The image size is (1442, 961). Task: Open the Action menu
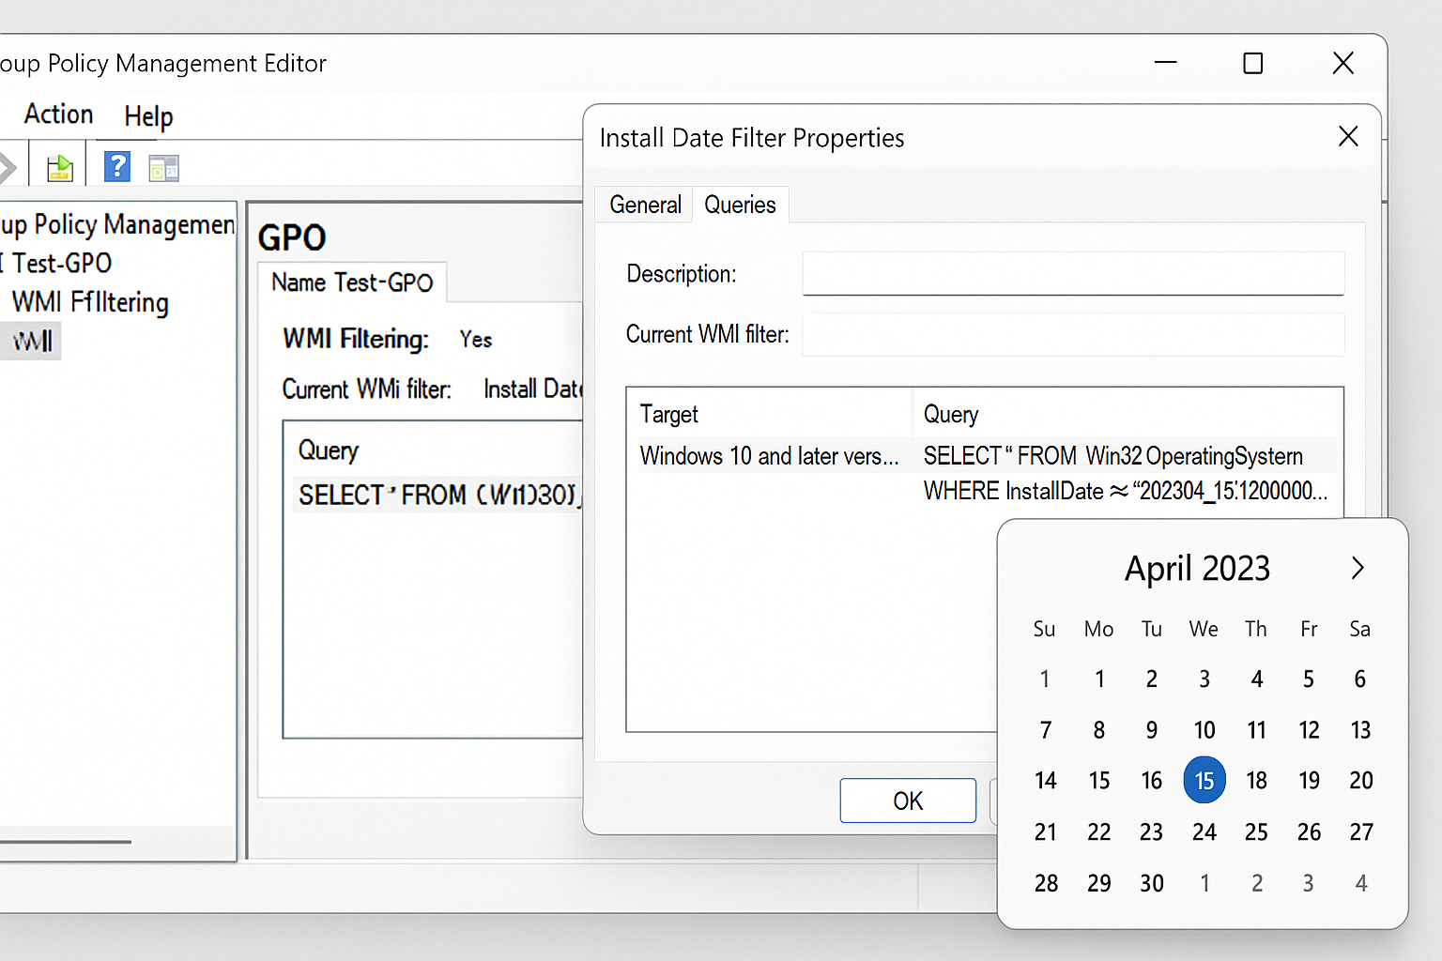point(58,114)
